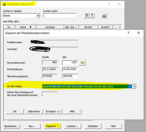Sort by the 'Eintritt' column header
The height and width of the screenshot is (132, 146).
(x=88, y=27)
